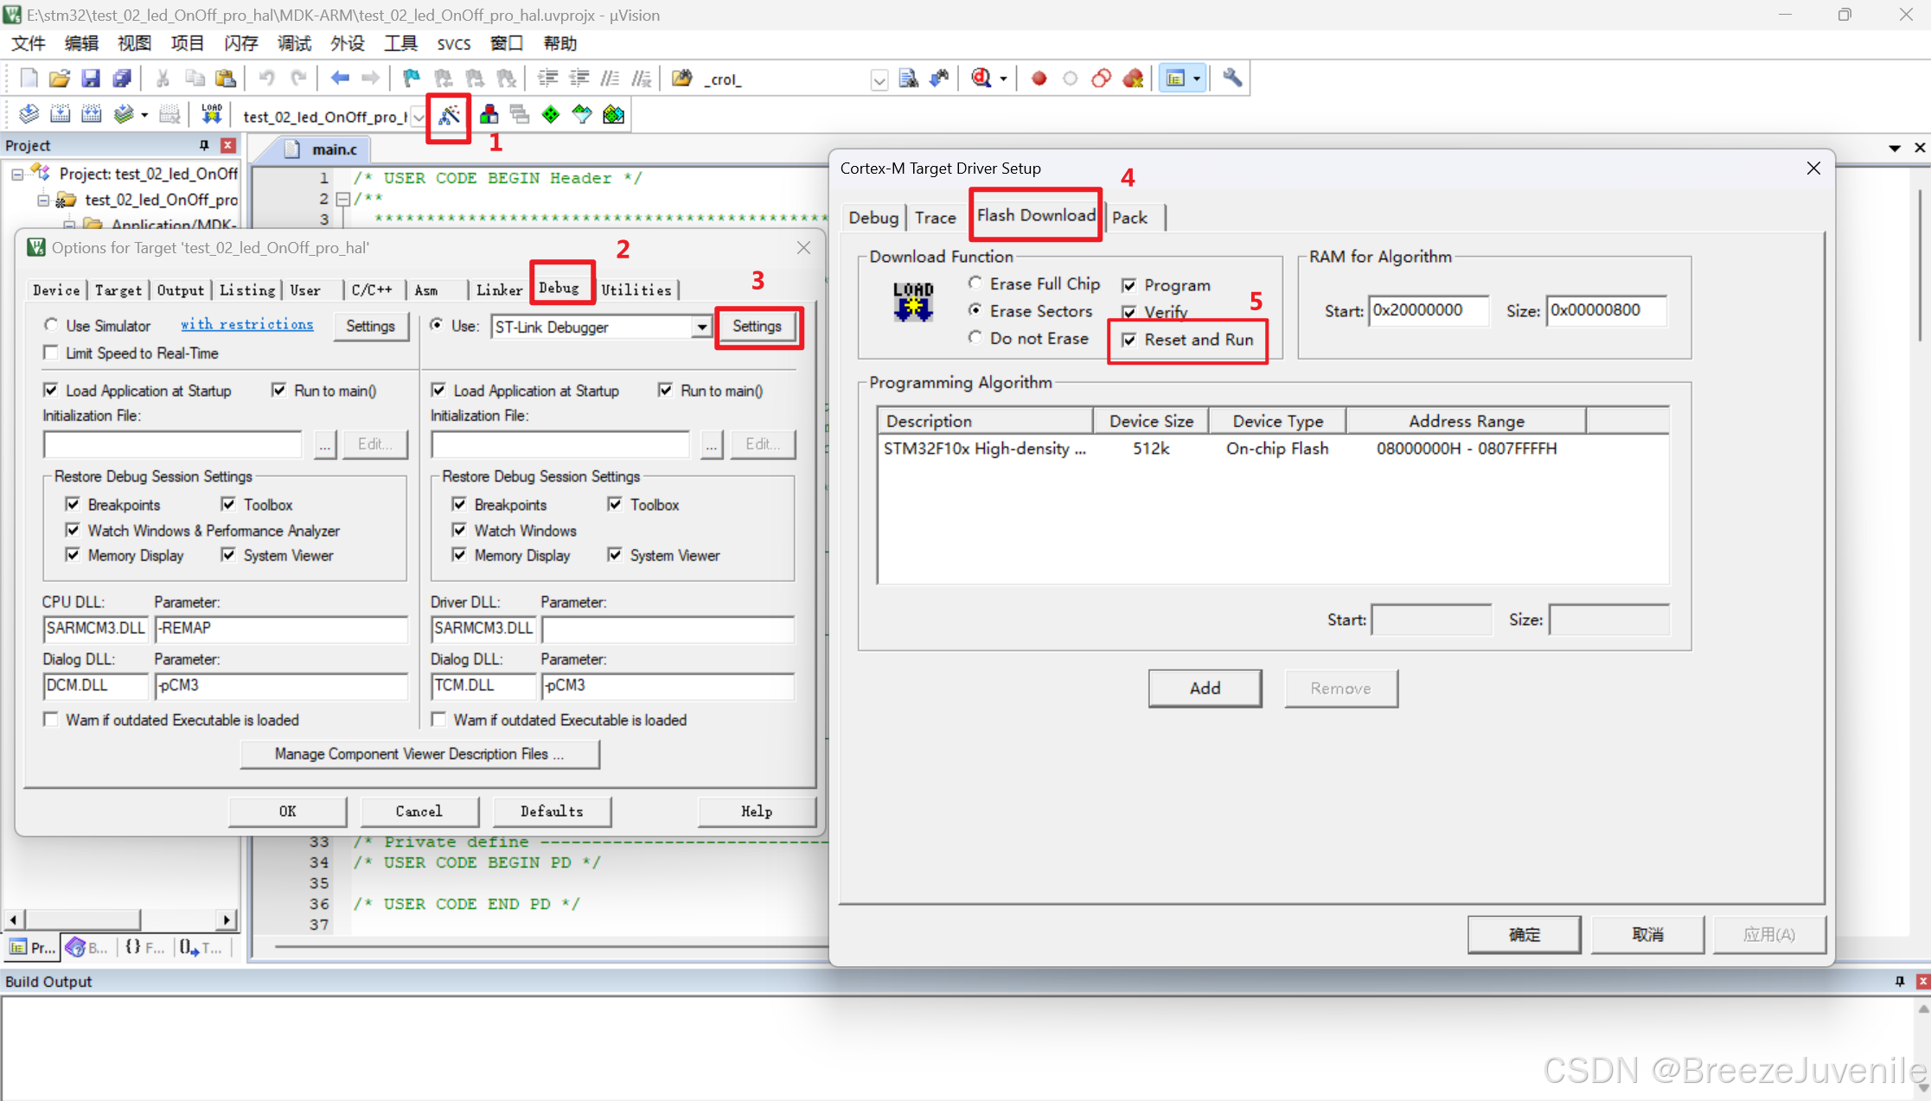The image size is (1931, 1101).
Task: Select the Erase Full Chip radio button
Action: pos(975,283)
